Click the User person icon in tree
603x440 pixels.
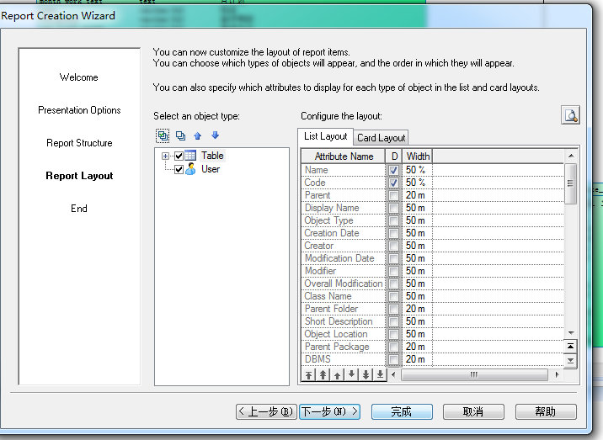coord(190,169)
